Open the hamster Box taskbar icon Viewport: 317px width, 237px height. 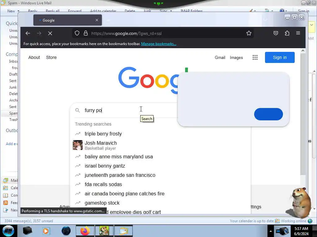pos(104,231)
